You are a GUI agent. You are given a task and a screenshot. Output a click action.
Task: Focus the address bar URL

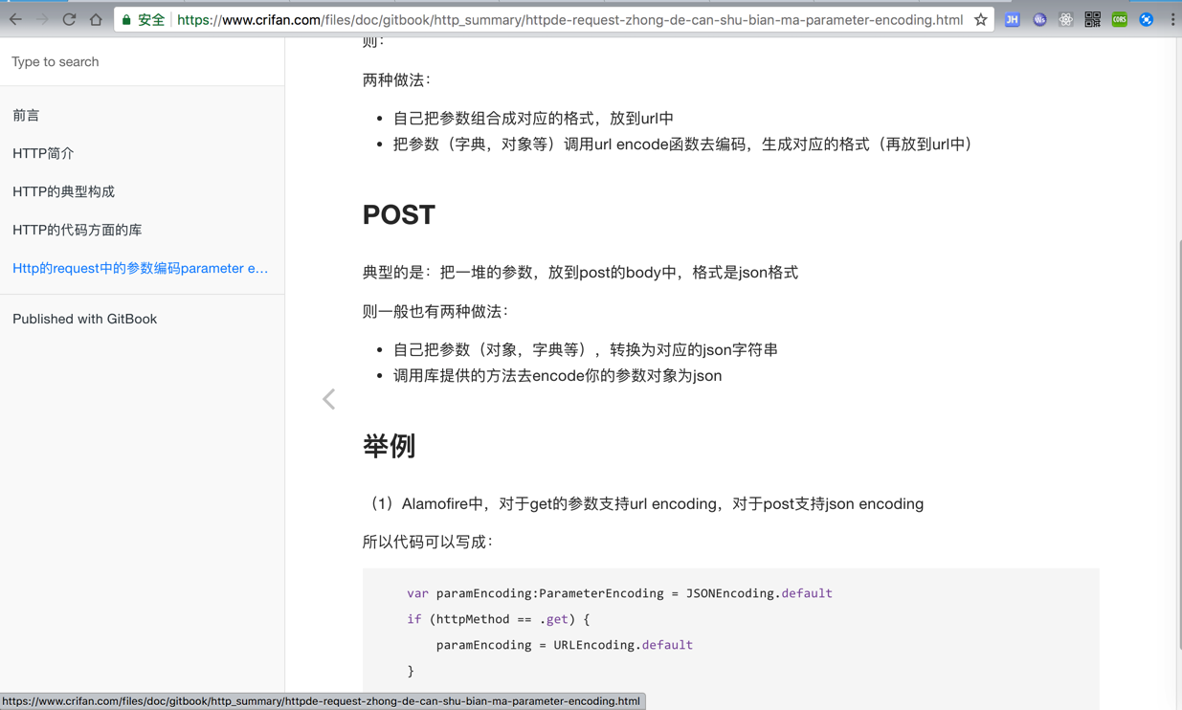coord(570,19)
